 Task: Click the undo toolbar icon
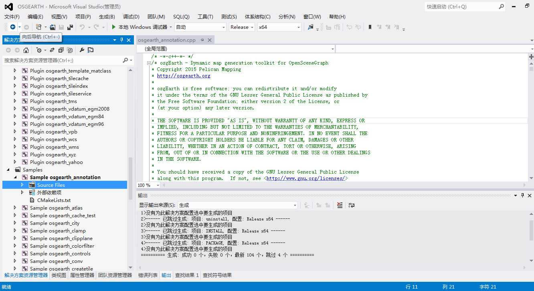(x=82, y=27)
